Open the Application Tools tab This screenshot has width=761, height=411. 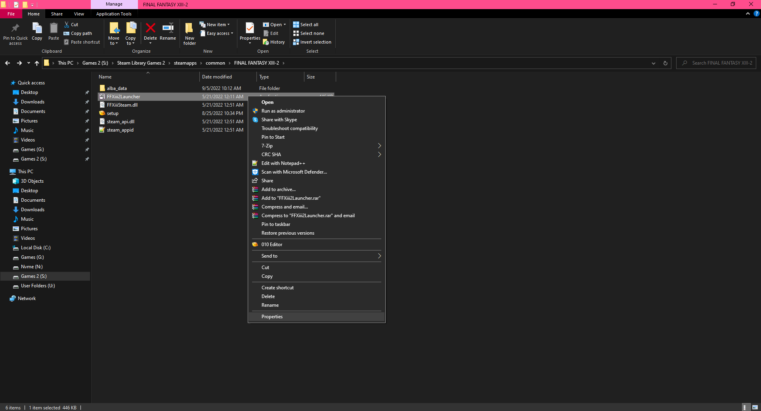coord(114,14)
